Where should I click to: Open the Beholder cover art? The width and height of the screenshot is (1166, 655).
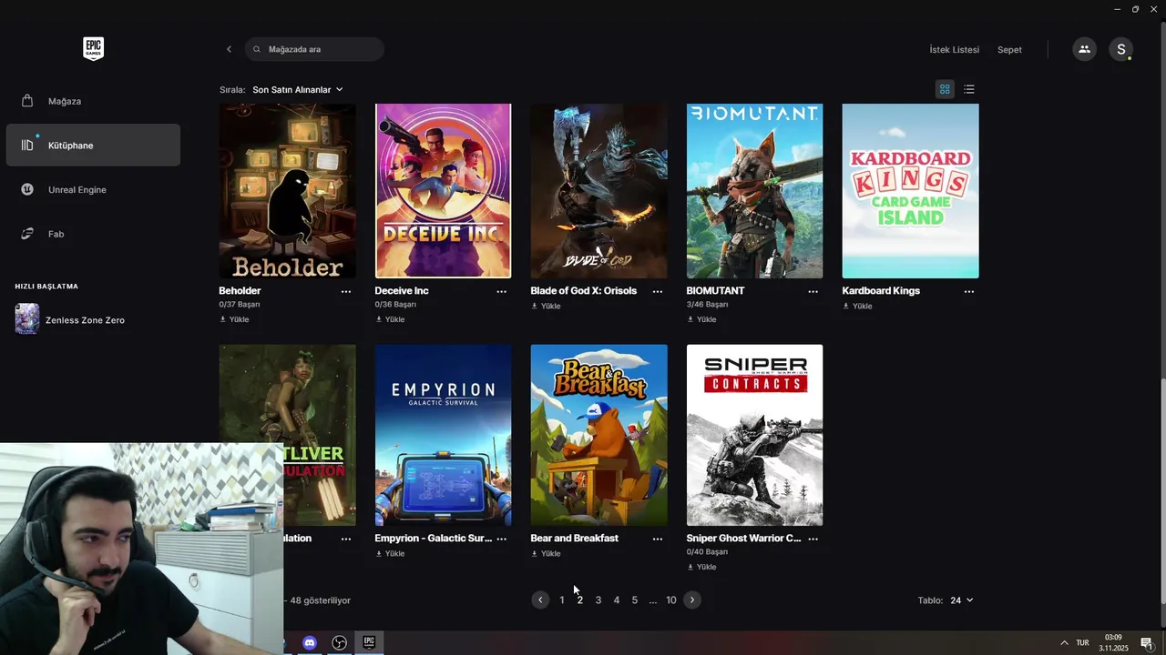coord(287,190)
